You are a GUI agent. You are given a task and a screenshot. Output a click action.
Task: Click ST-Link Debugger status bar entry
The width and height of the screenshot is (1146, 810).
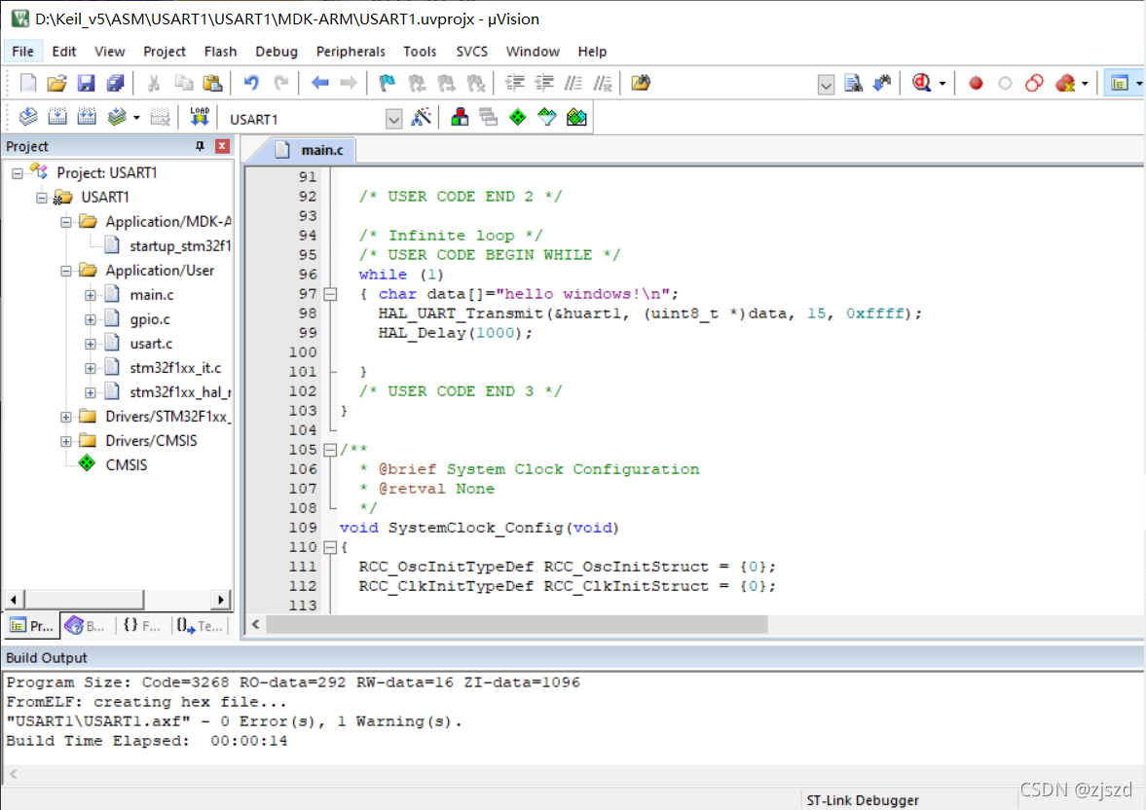tap(863, 800)
